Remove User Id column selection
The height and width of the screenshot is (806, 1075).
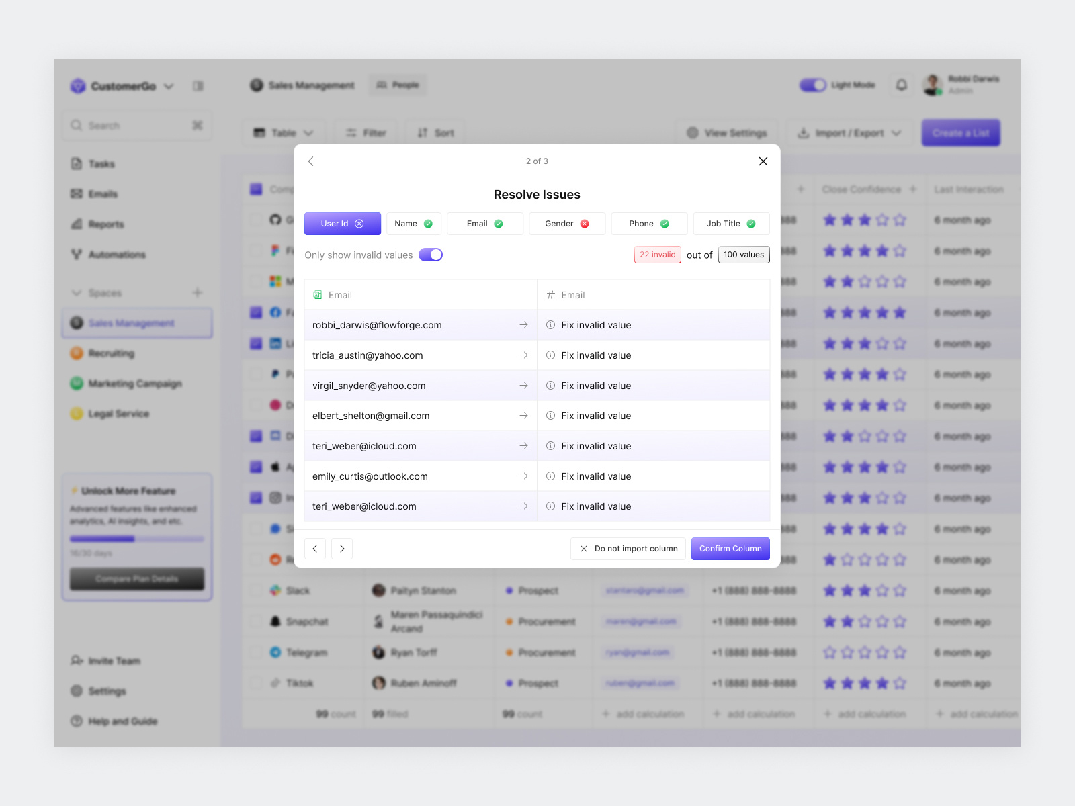361,223
